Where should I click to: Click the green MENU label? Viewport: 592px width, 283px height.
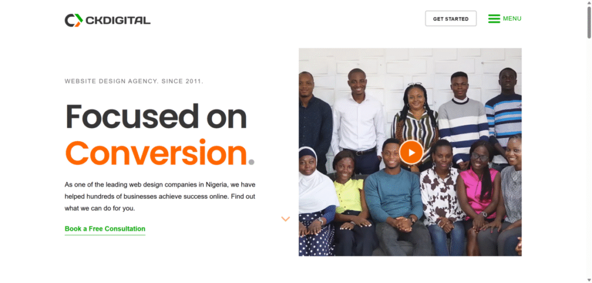[512, 18]
